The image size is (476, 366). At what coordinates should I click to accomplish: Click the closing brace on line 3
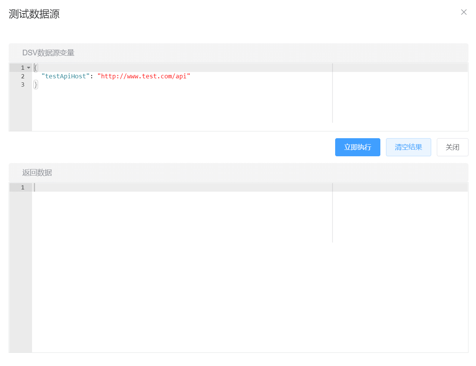[x=36, y=85]
